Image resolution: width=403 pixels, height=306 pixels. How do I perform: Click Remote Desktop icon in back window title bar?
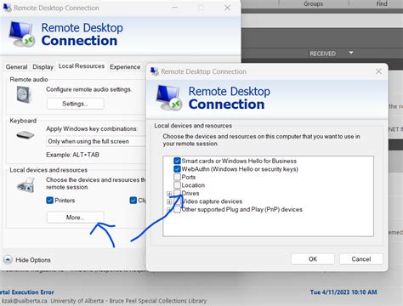point(8,8)
